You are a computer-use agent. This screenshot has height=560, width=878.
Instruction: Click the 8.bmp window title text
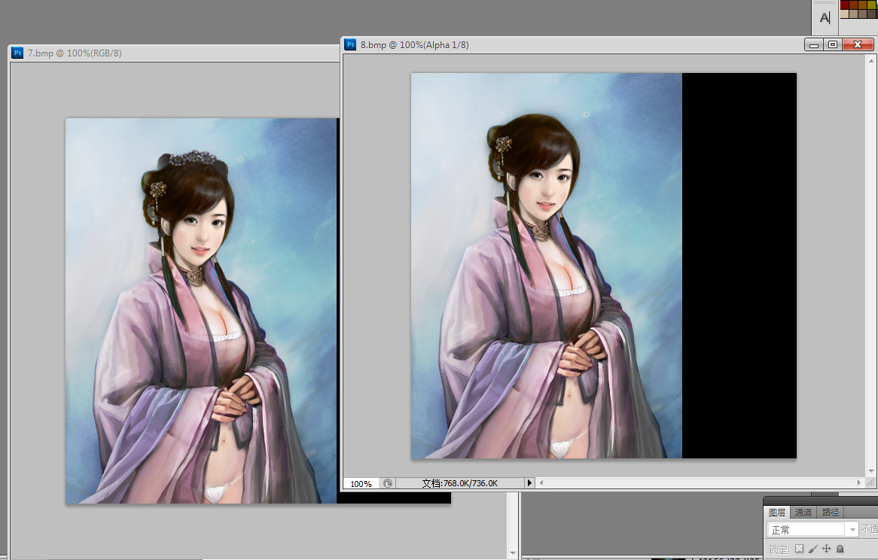tap(414, 44)
